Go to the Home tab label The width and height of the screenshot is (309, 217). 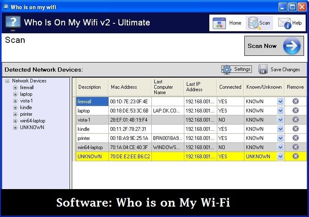click(x=235, y=23)
